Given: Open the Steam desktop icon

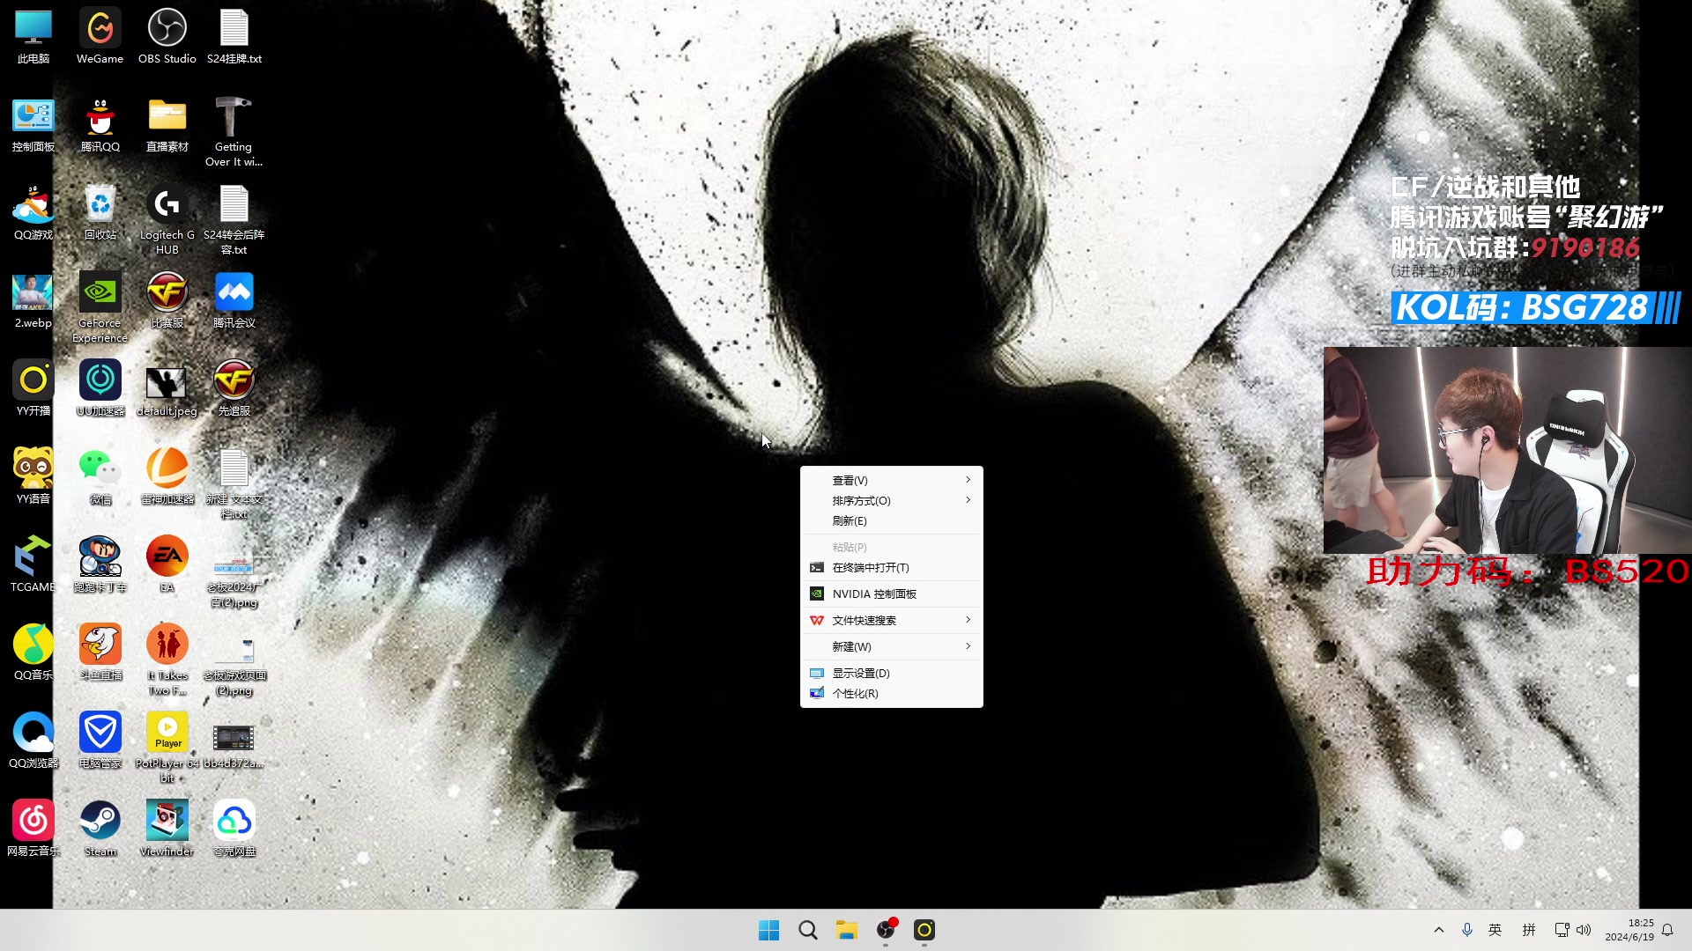Looking at the screenshot, I should 100,829.
